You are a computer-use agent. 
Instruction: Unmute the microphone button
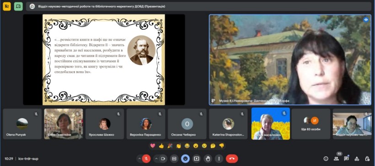146,159
